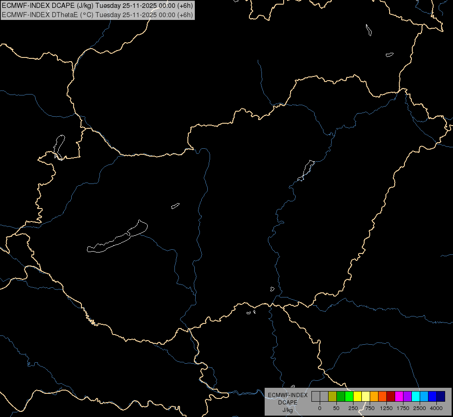Select the orange legend swatch
Viewport: 453px width, 417px height.
374,396
